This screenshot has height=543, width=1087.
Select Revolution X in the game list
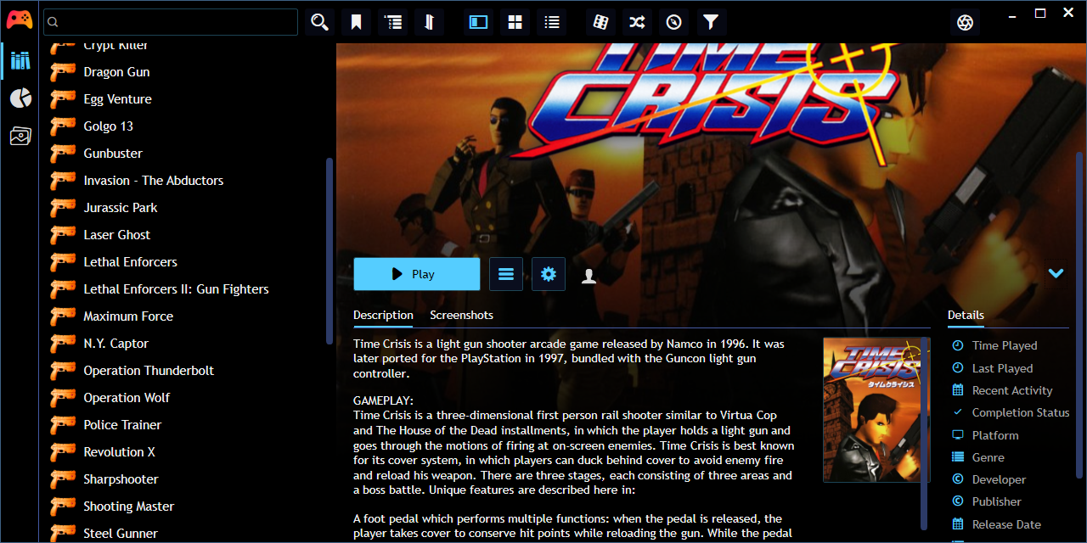point(119,452)
